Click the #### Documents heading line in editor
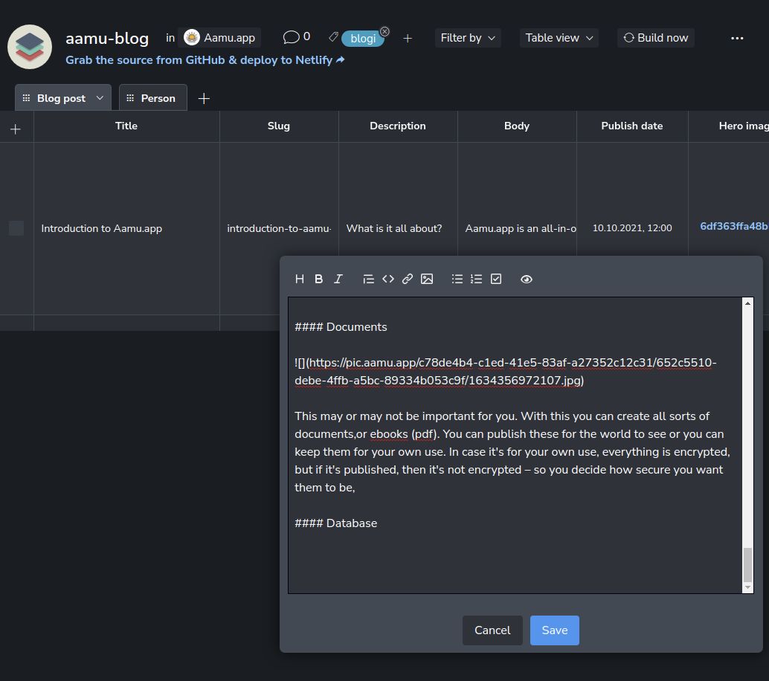This screenshot has width=769, height=681. coord(341,327)
